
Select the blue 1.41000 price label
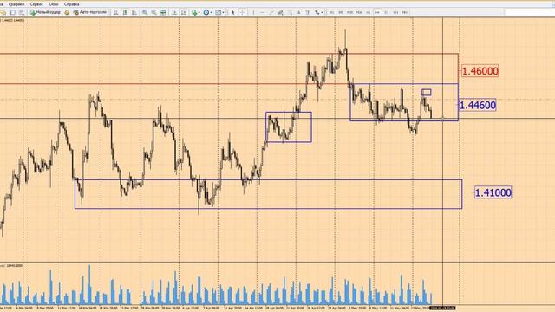click(x=493, y=192)
